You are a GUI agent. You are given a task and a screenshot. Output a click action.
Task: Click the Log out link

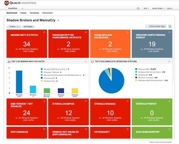tap(169, 8)
